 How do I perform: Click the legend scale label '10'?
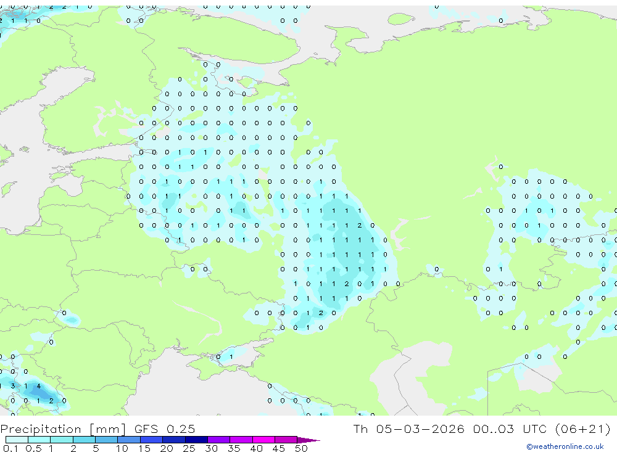click(x=122, y=448)
